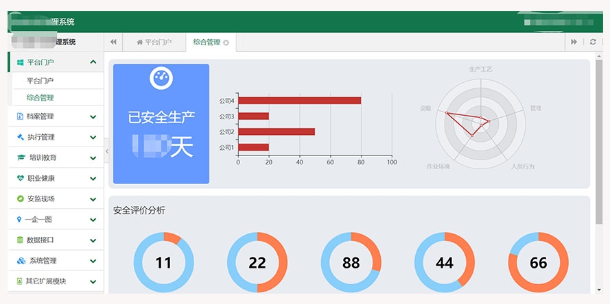610x304 pixels.
Task: Click the 档案管理 file icon in sidebar
Action: pyautogui.click(x=20, y=116)
